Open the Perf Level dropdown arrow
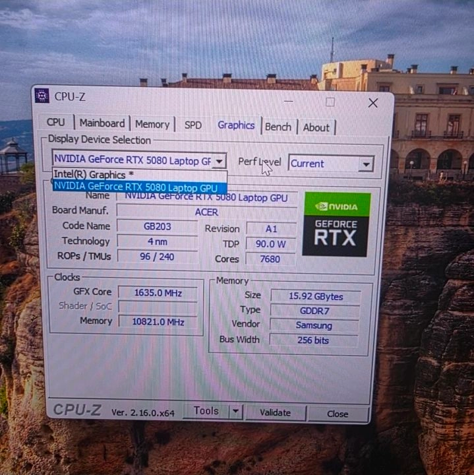Screen dimensions: 474x475 [x=366, y=164]
